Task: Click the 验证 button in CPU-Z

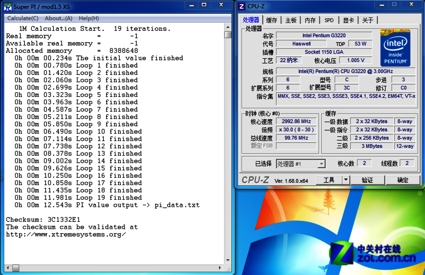Action: pyautogui.click(x=368, y=180)
